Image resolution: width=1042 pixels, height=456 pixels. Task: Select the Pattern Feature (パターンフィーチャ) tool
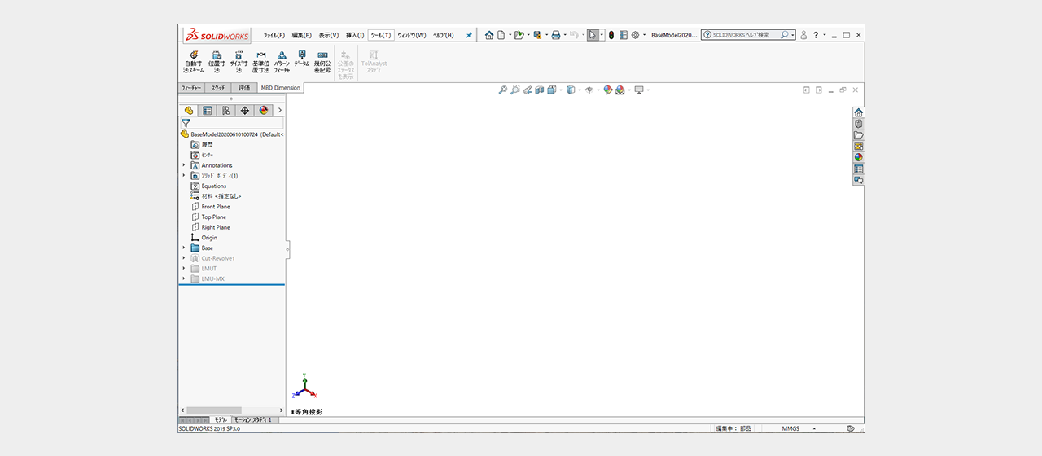pos(282,63)
